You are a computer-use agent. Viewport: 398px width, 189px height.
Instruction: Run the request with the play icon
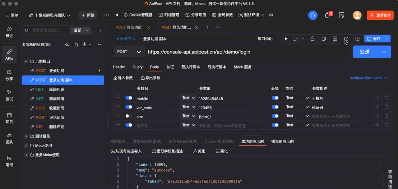[286, 39]
